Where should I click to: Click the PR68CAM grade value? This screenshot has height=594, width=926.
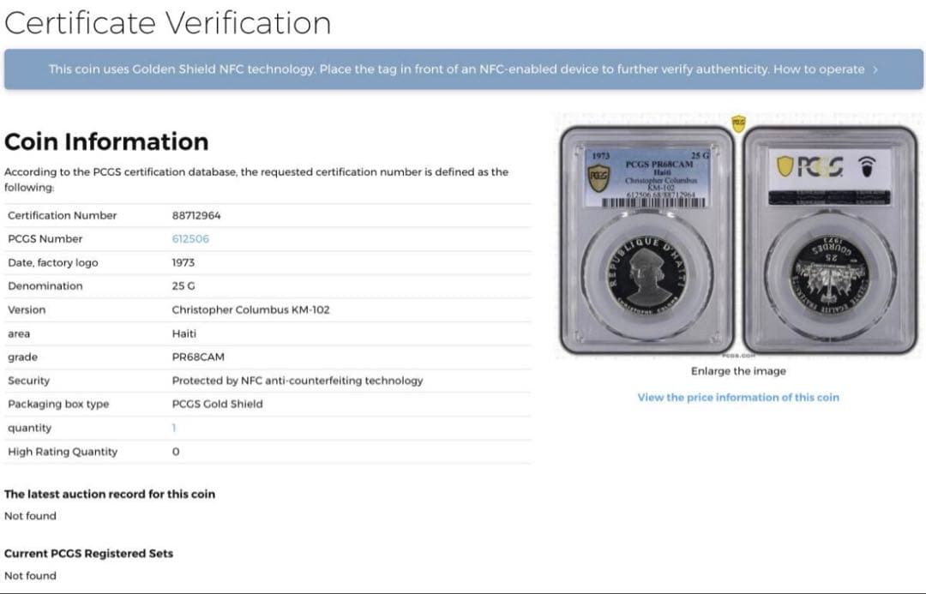click(198, 357)
